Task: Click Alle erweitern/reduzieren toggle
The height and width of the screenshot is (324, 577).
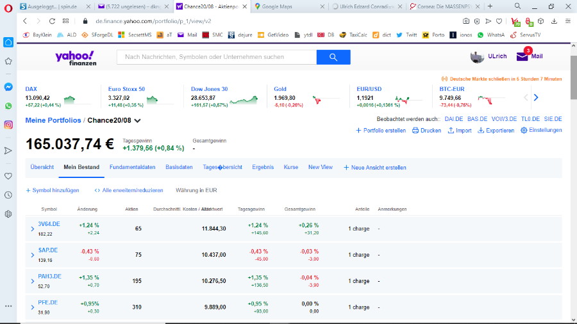Action: (x=129, y=190)
